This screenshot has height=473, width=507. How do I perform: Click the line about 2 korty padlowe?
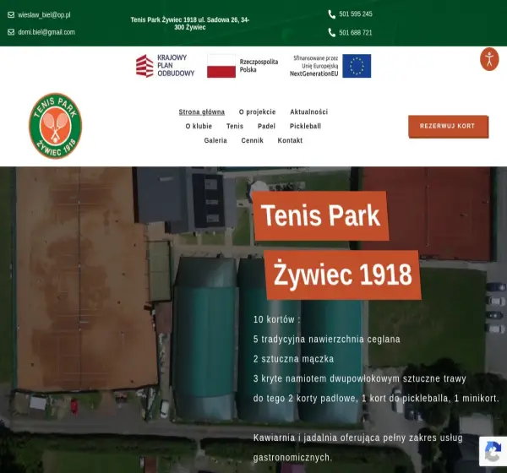click(376, 399)
